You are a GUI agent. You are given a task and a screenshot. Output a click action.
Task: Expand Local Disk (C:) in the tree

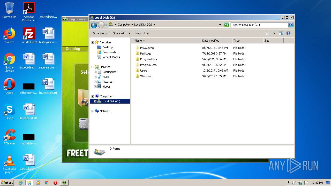point(95,101)
